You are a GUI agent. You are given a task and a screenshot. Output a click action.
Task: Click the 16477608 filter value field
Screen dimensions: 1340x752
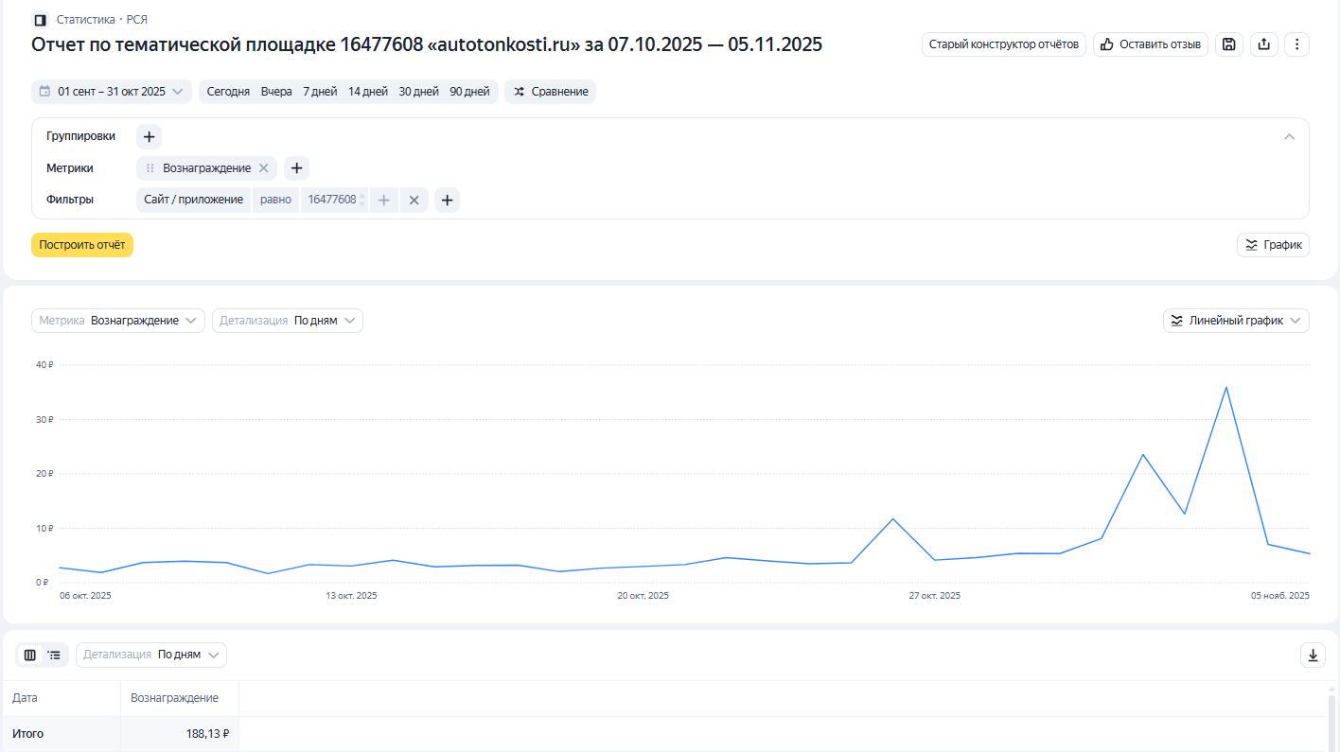click(x=331, y=200)
